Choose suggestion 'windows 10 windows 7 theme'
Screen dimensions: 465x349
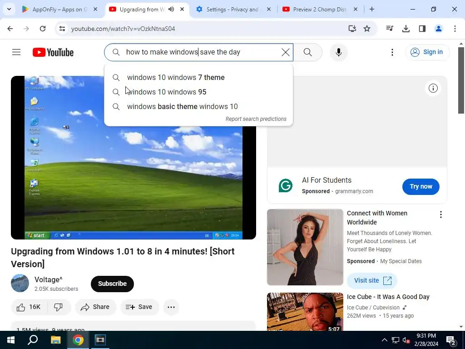[198, 77]
